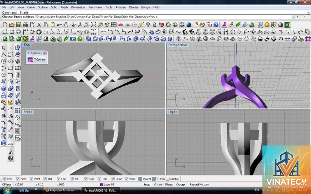Click the rpc icon
This screenshot has height=194, width=311.
point(73,38)
